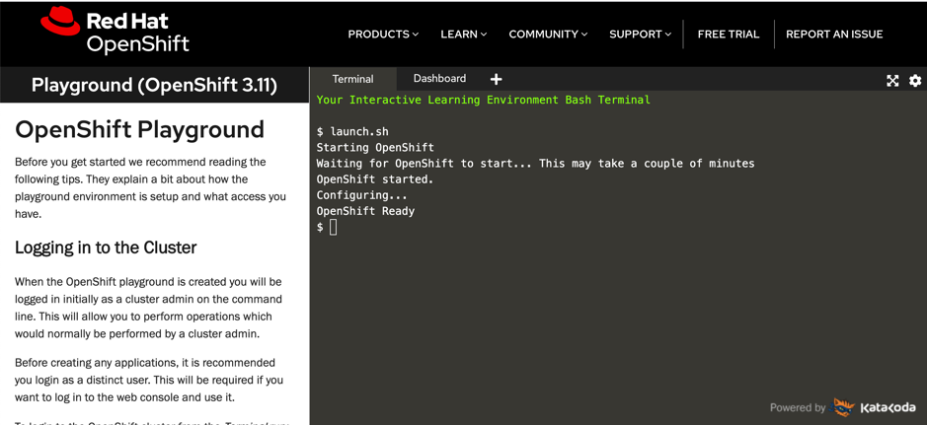The image size is (927, 425).
Task: Click the OpenShift Playground heading
Action: [x=139, y=129]
